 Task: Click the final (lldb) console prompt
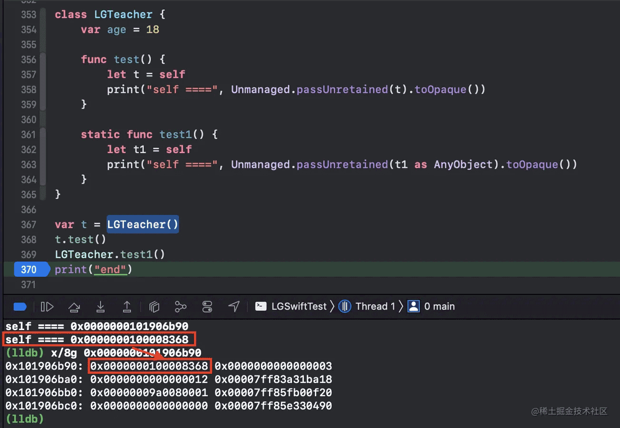[24, 419]
